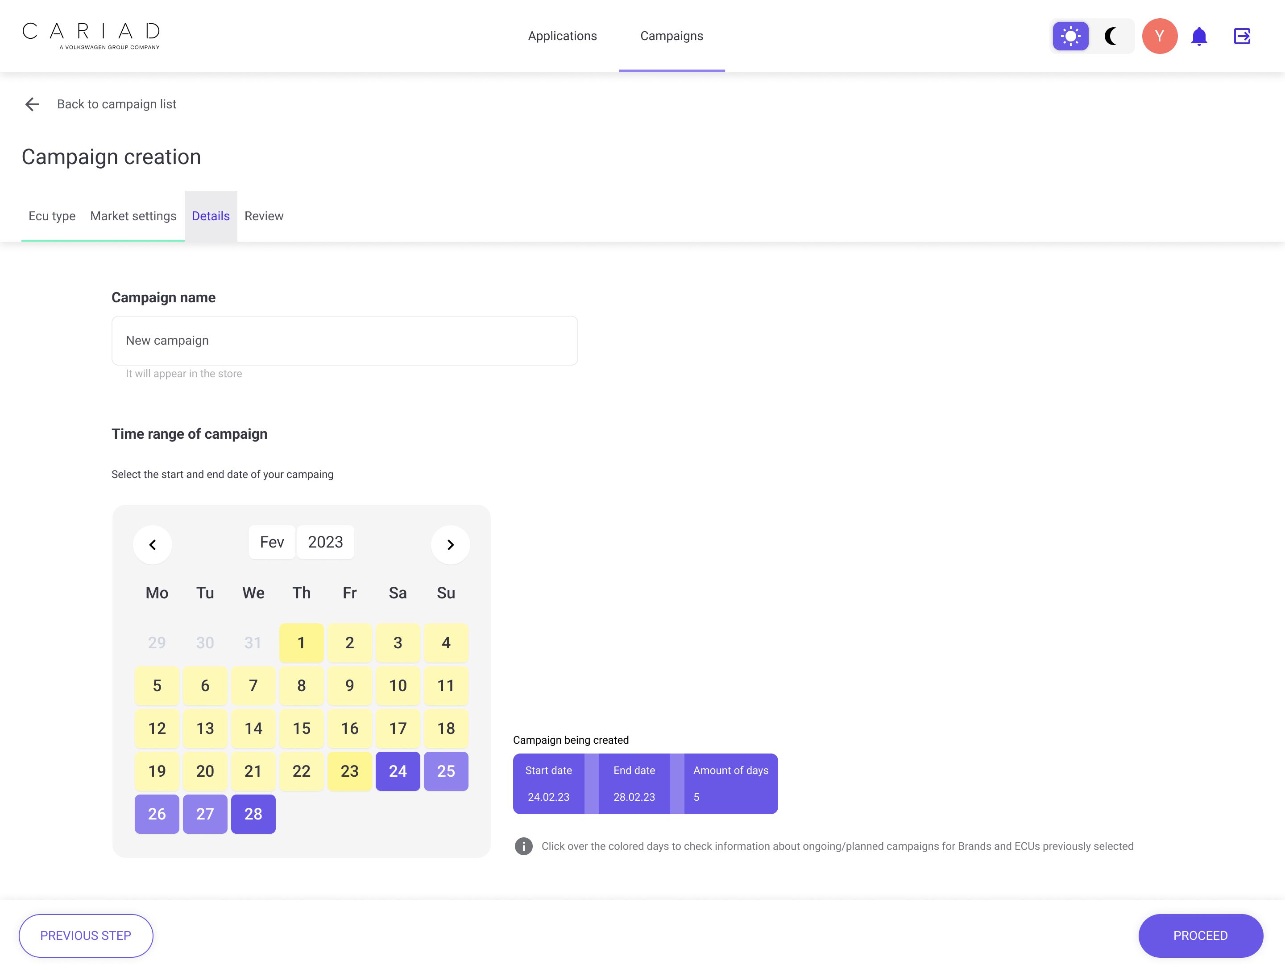1285x972 pixels.
Task: Open the 2023 year dropdown
Action: click(325, 542)
